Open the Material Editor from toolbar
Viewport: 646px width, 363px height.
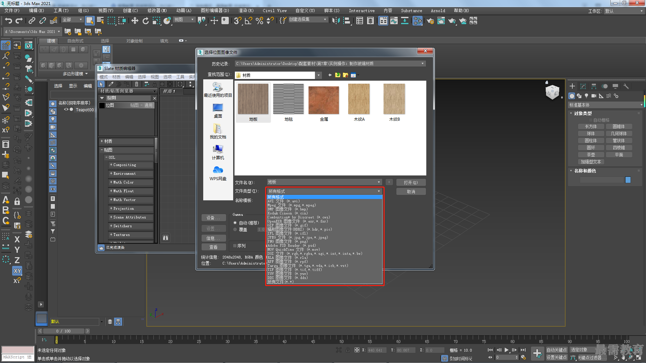tap(418, 21)
